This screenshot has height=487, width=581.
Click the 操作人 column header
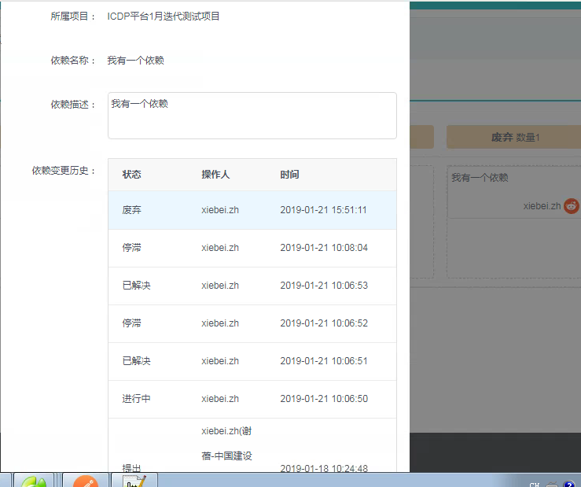pos(215,175)
